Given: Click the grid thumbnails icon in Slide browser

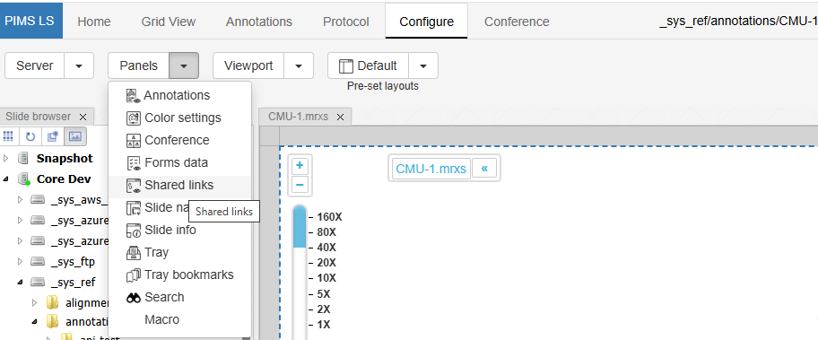Looking at the screenshot, I should pyautogui.click(x=8, y=136).
